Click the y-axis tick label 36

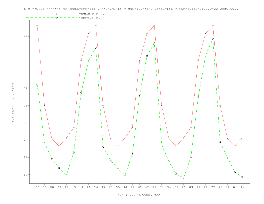pos(26,71)
